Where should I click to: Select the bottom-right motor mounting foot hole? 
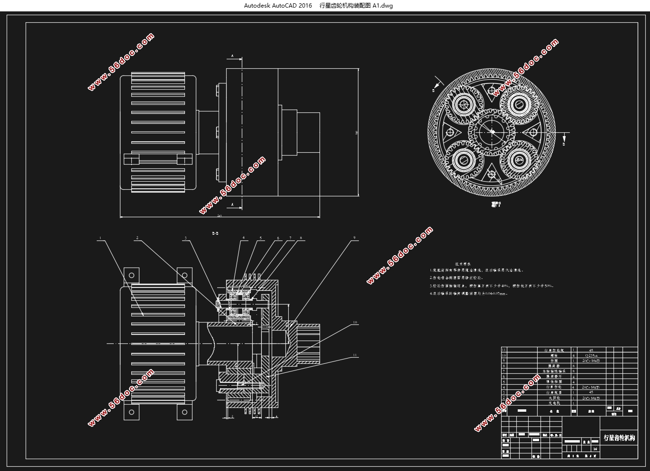[x=185, y=412]
